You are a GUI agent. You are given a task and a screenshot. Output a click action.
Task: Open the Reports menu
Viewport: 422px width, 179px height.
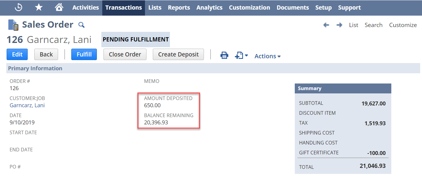179,8
